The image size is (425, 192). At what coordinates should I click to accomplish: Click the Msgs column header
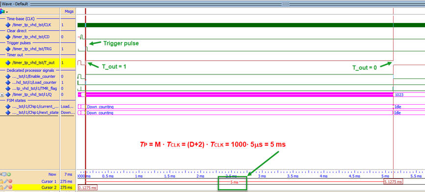pos(69,11)
